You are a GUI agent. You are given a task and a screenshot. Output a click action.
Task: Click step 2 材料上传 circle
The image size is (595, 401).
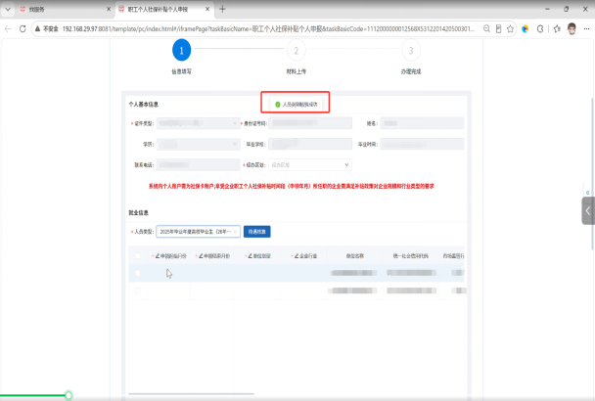pos(297,50)
